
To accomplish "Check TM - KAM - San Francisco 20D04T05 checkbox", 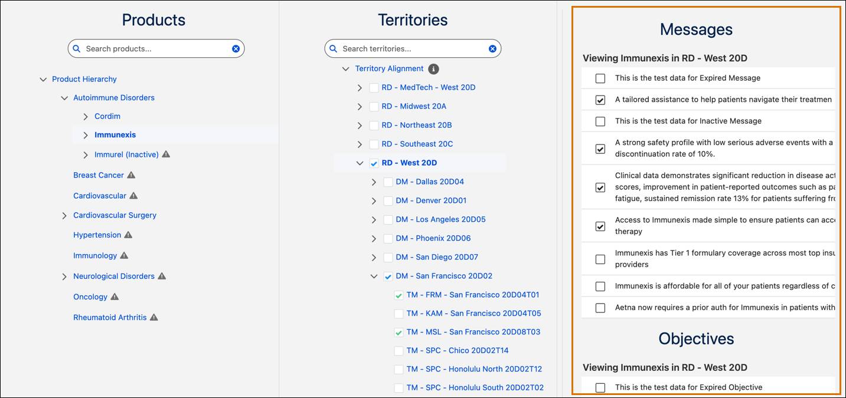I will click(398, 314).
